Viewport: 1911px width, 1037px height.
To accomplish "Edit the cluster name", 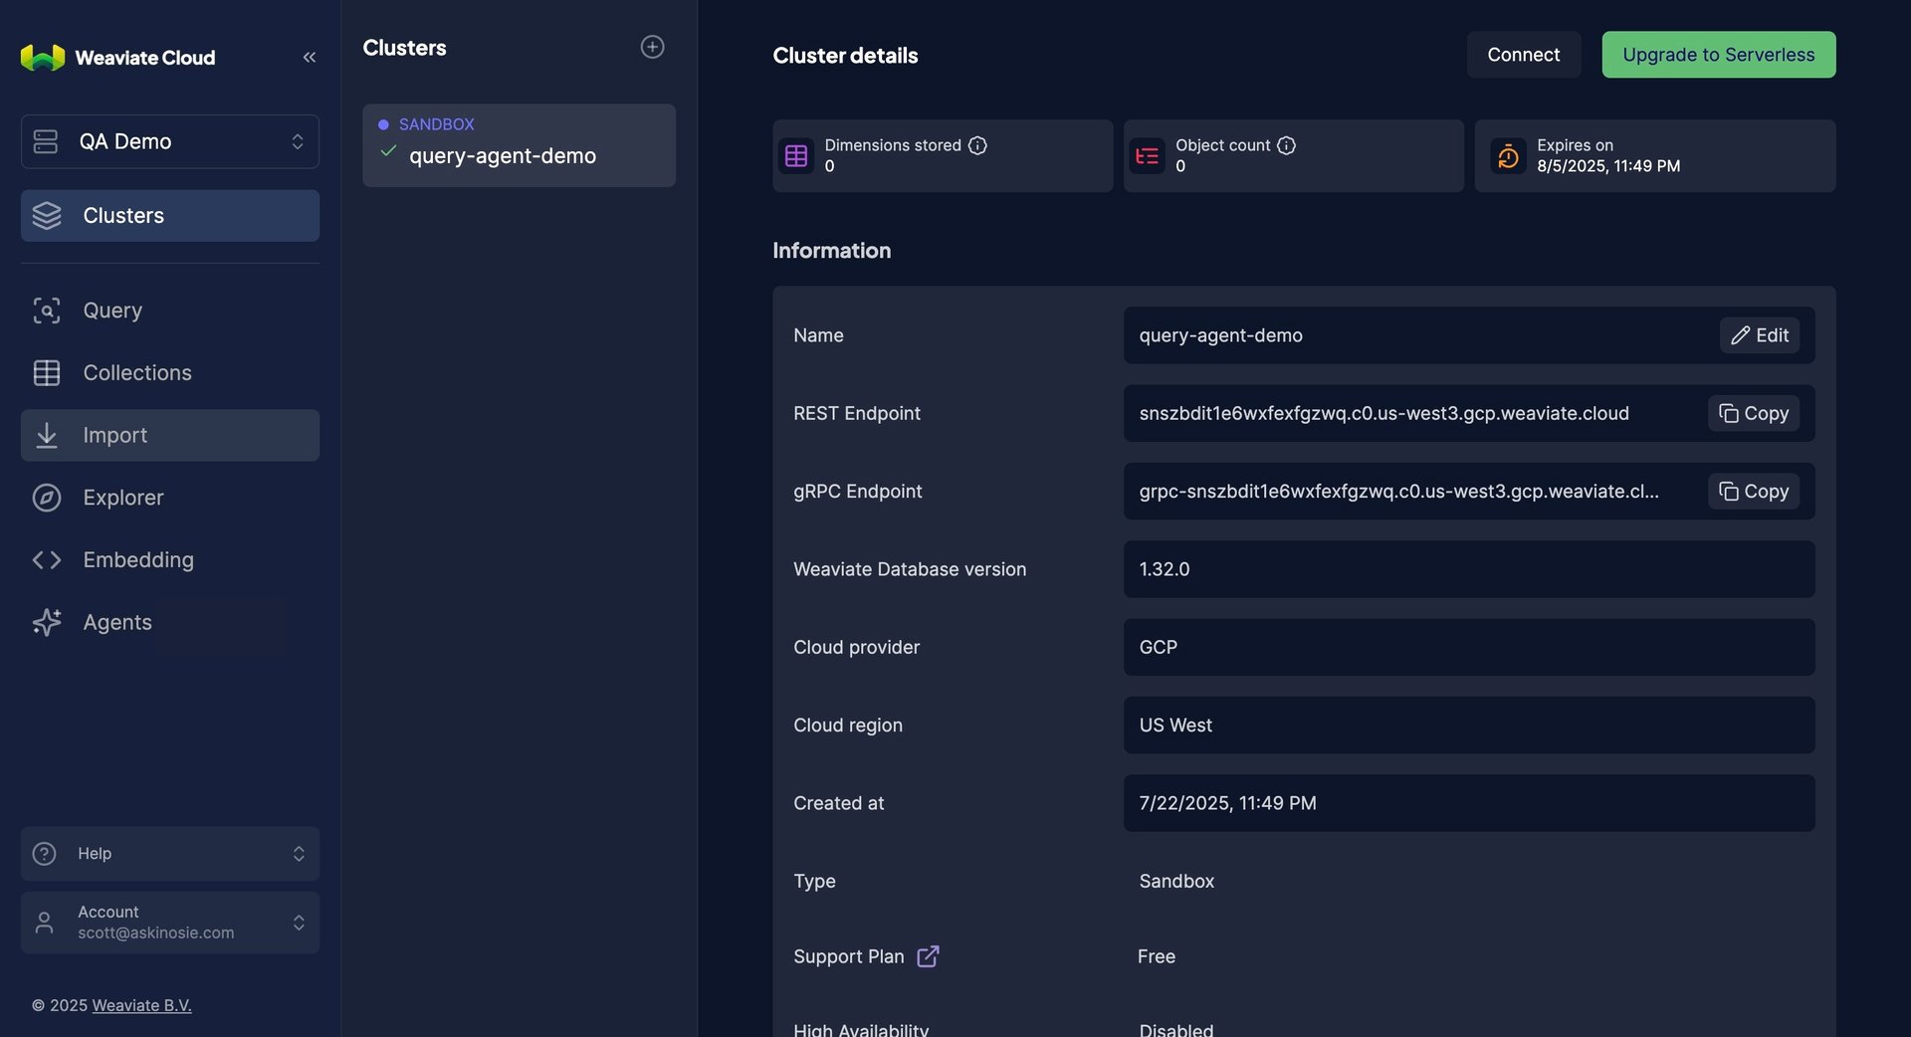I will [x=1759, y=335].
